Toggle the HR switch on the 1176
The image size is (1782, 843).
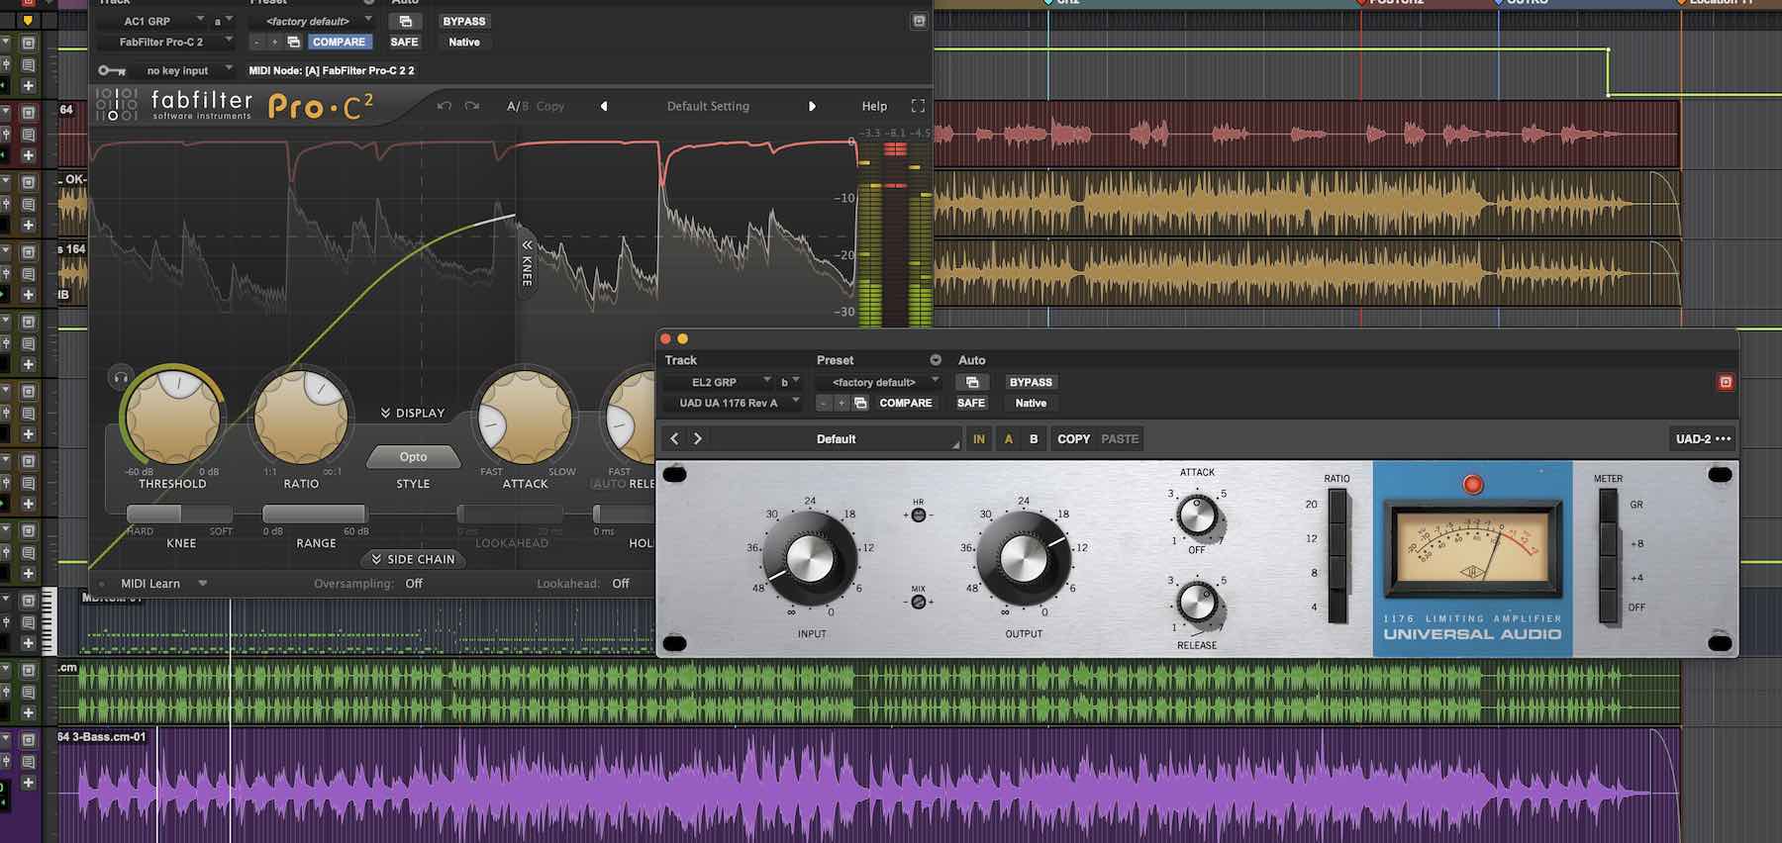918,515
